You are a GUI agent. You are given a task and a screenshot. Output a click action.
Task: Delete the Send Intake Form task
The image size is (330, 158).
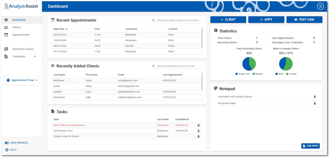click(x=198, y=131)
